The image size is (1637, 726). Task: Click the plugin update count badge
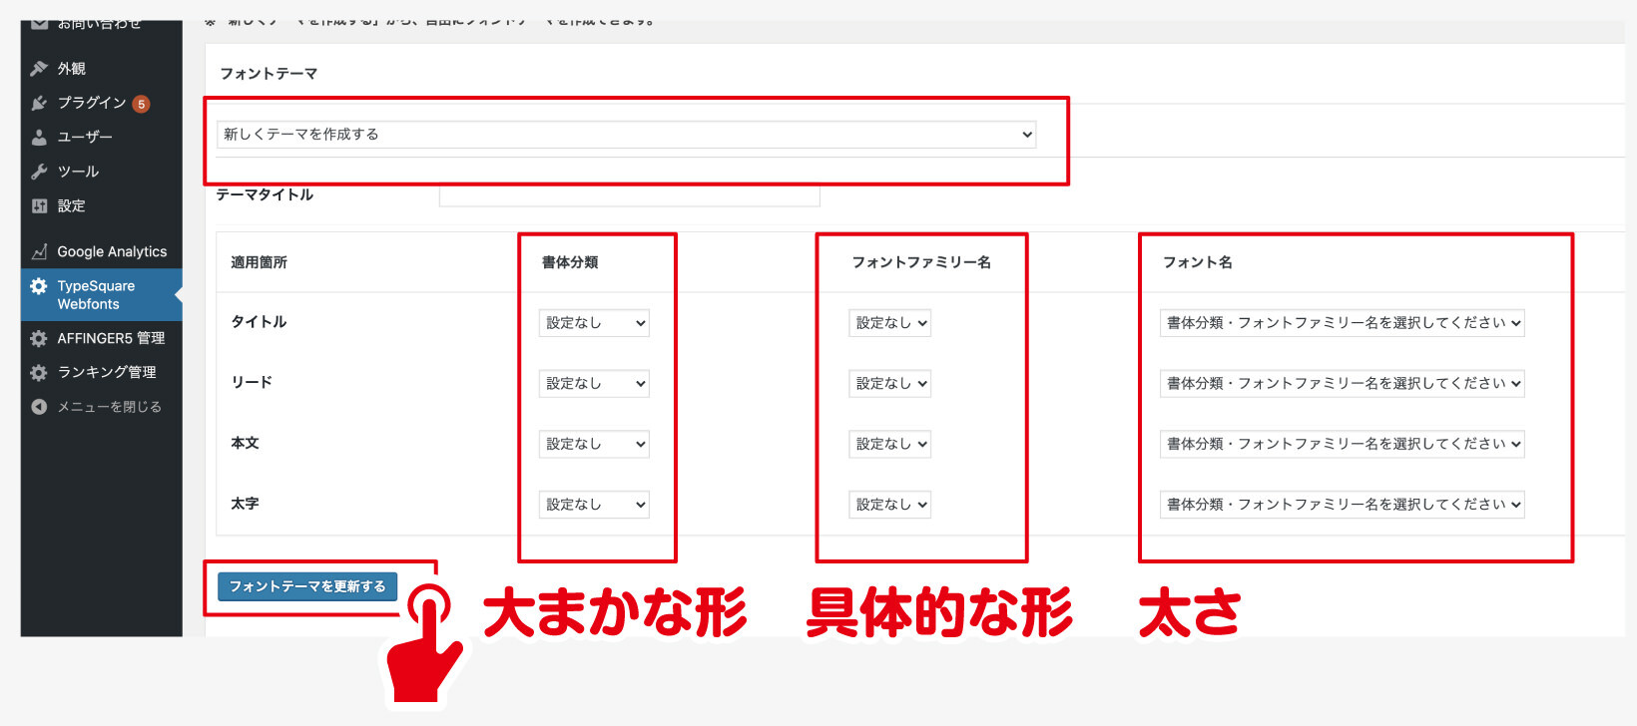[x=142, y=104]
